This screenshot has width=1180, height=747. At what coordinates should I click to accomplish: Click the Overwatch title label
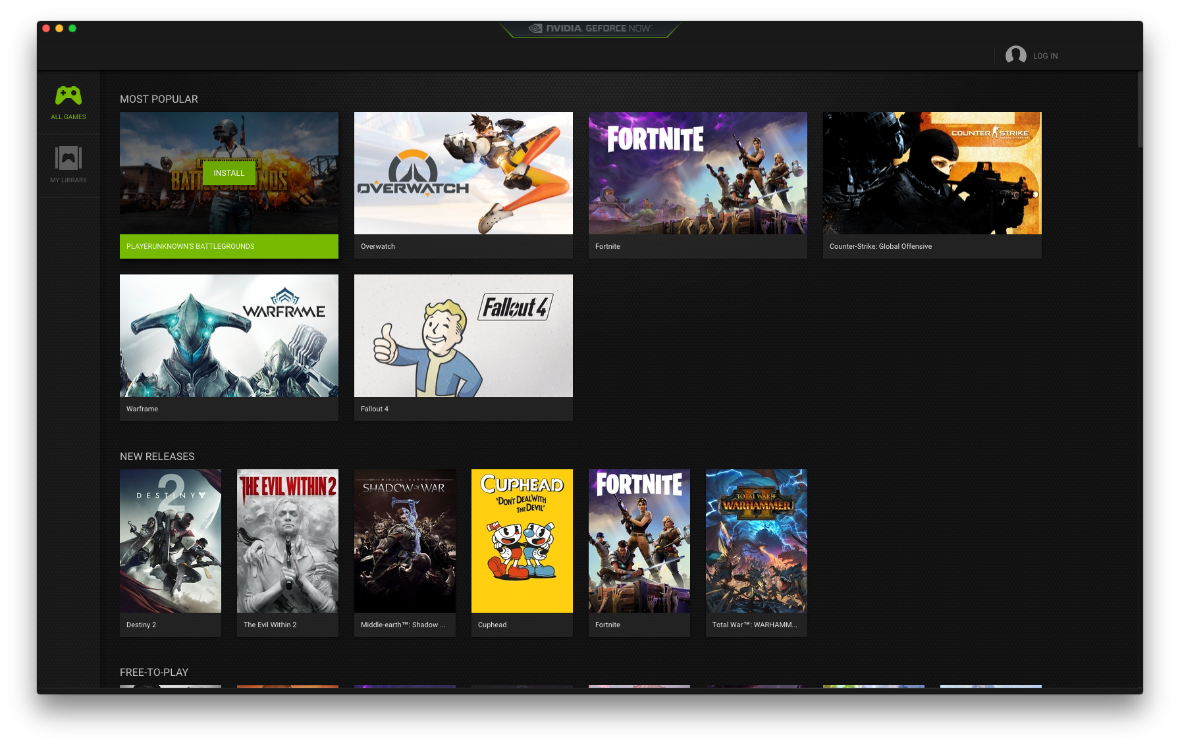tap(378, 246)
